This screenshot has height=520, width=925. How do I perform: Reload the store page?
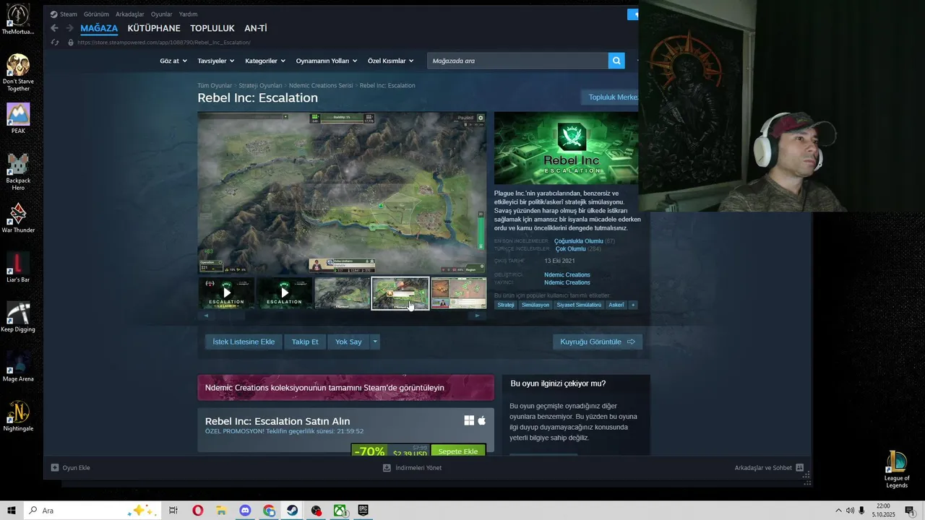pos(55,43)
